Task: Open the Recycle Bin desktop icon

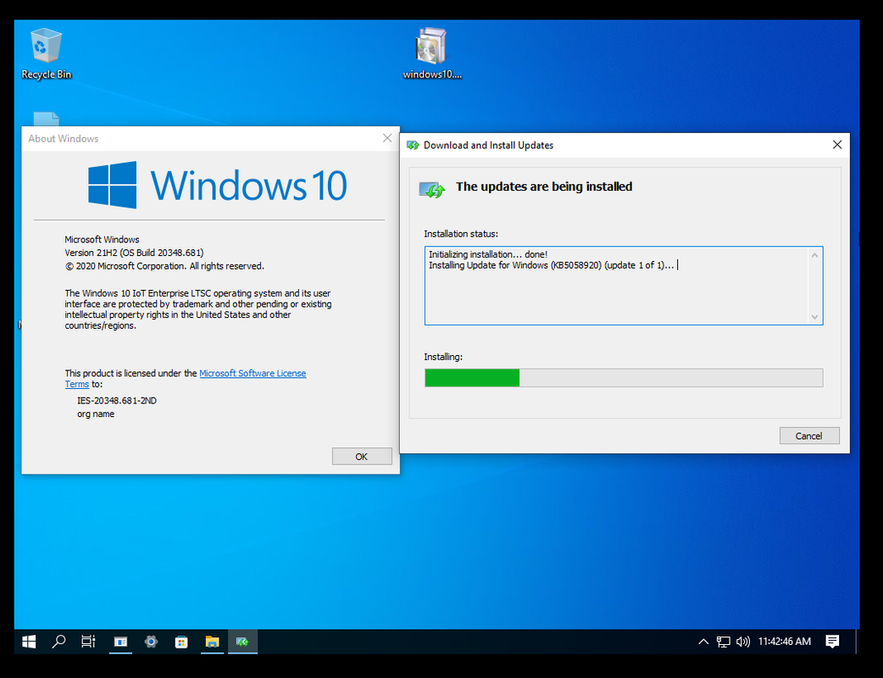Action: 46,54
